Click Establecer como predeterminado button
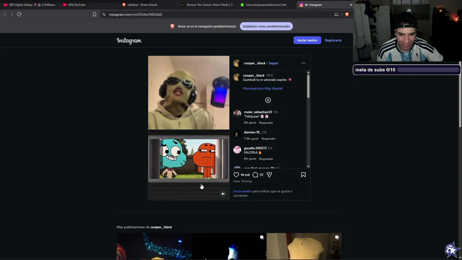The width and height of the screenshot is (462, 260). coord(266,26)
